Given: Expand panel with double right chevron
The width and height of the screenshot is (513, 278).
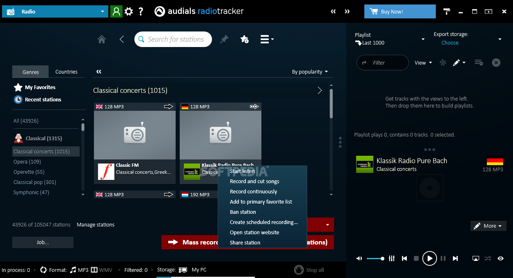Looking at the screenshot, I should click(347, 11).
